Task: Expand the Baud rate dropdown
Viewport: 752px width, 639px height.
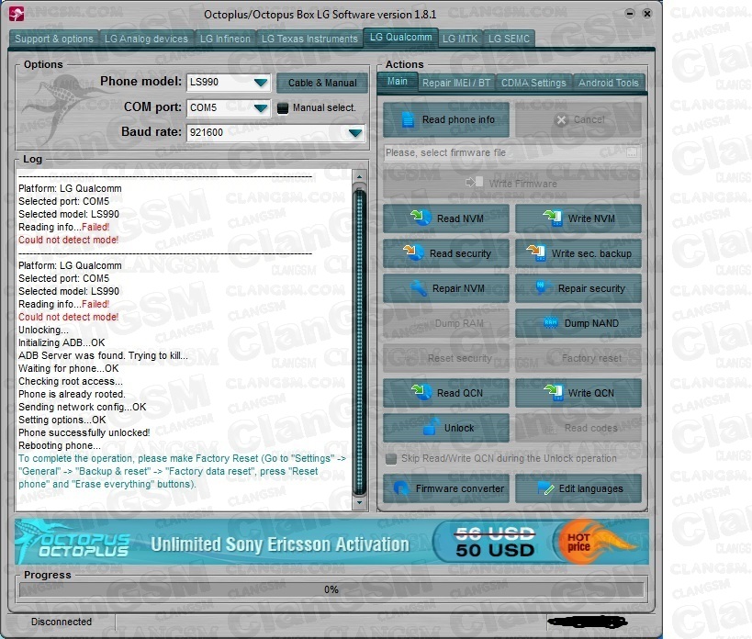Action: (355, 133)
